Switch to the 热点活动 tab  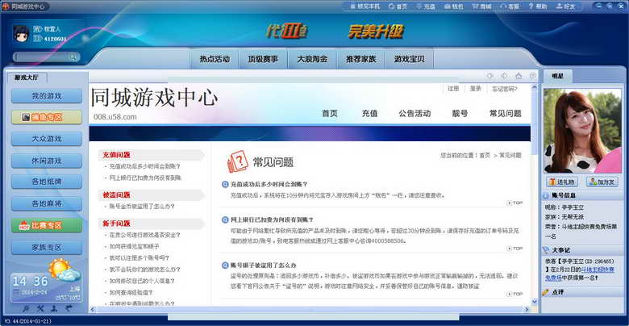click(x=214, y=59)
